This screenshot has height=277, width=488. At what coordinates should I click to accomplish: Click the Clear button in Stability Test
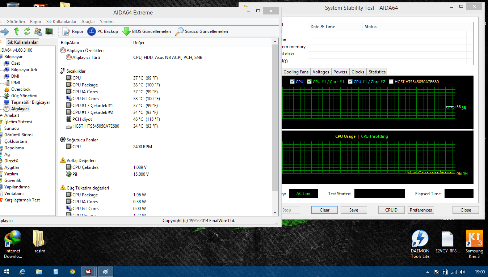tap(325, 210)
